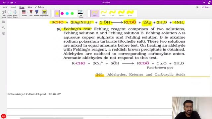The width and height of the screenshot is (212, 119).
Task: Expand the Ink Colour dropdown arrow
Action: point(84,12)
